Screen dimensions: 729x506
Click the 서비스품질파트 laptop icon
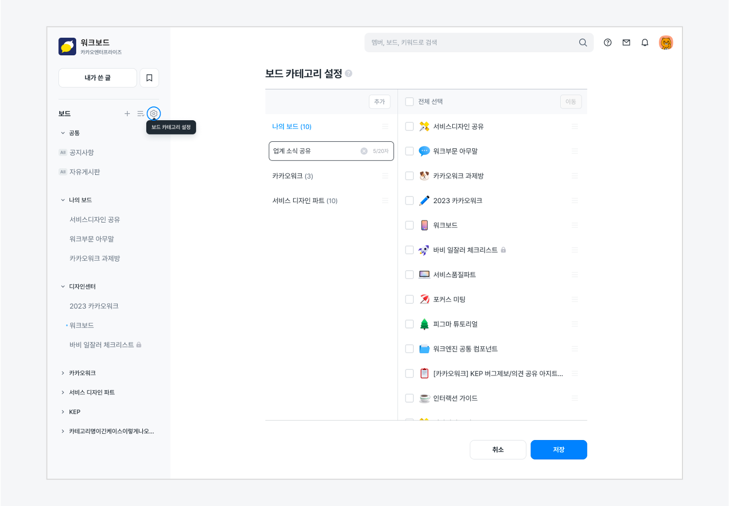point(424,275)
